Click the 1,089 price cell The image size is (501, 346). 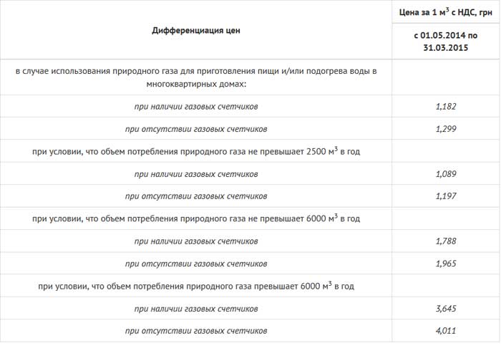pyautogui.click(x=445, y=174)
